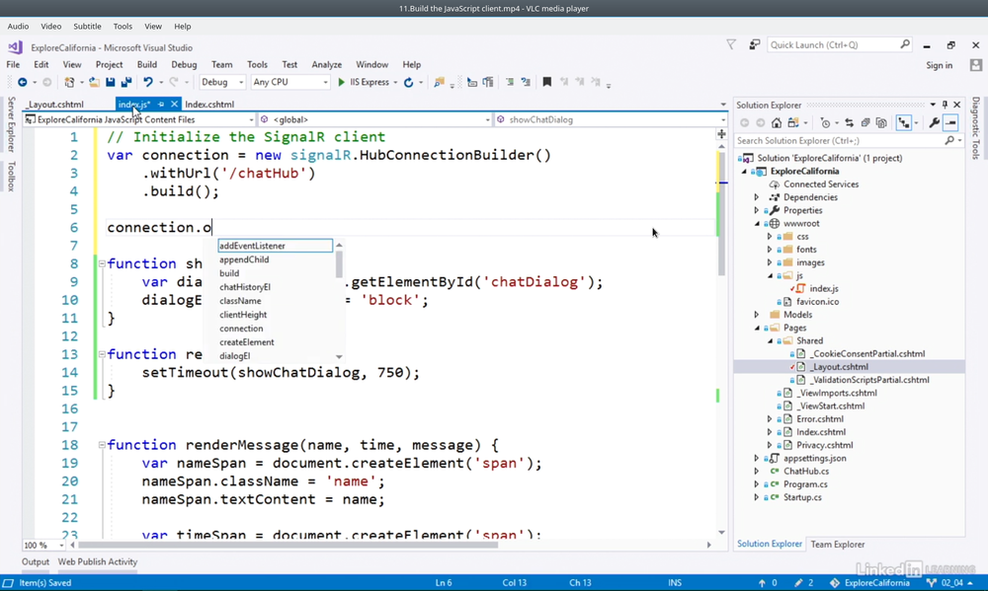Click the Navigate Backward toolbar icon
Viewport: 988px width, 591px height.
(22, 83)
